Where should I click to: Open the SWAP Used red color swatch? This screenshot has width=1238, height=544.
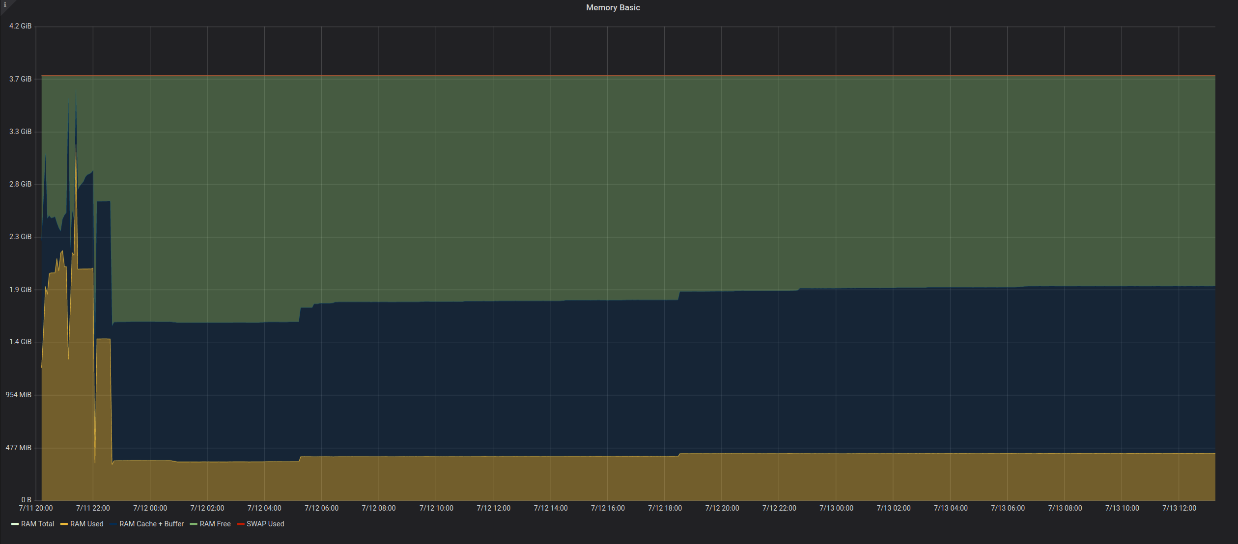(x=241, y=524)
